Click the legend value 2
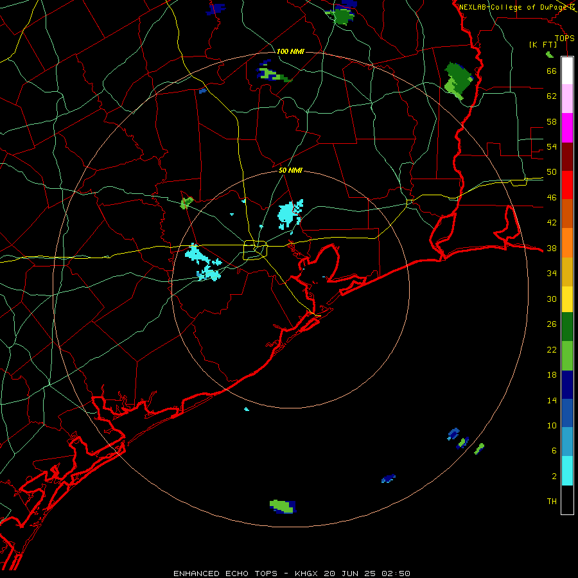Image resolution: width=578 pixels, height=578 pixels. (x=554, y=477)
